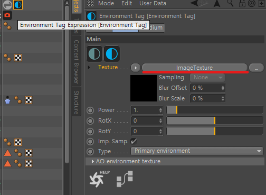Click the Octane HELP icon
Screen dimensions: 266x195
99,179
